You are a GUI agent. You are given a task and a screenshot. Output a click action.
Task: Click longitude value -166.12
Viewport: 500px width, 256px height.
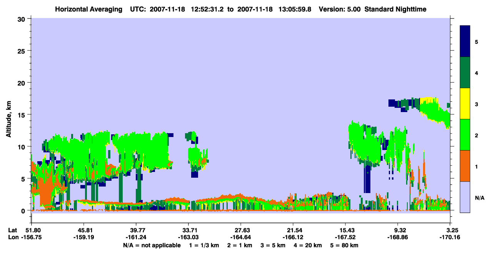click(293, 238)
